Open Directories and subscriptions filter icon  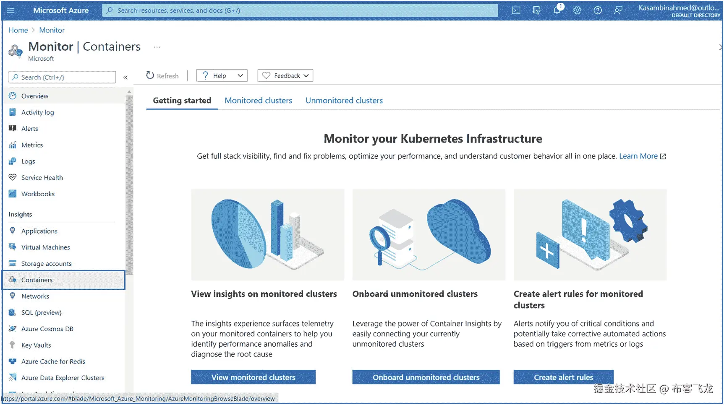(x=536, y=10)
